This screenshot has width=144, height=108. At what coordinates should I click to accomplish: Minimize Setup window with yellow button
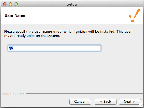10,4
